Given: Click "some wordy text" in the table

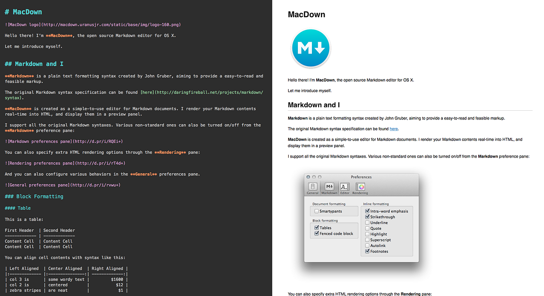Looking at the screenshot, I should pyautogui.click(x=67, y=279).
